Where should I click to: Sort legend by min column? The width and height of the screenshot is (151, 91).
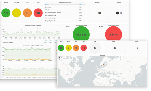46,41
